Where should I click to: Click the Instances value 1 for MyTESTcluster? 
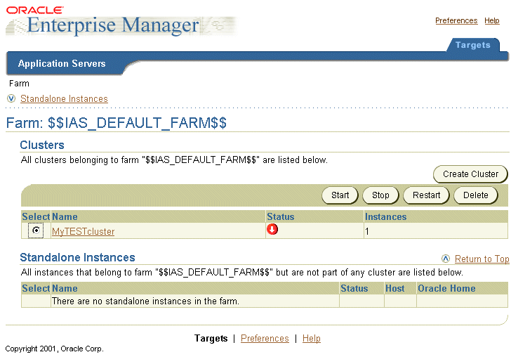pos(367,232)
